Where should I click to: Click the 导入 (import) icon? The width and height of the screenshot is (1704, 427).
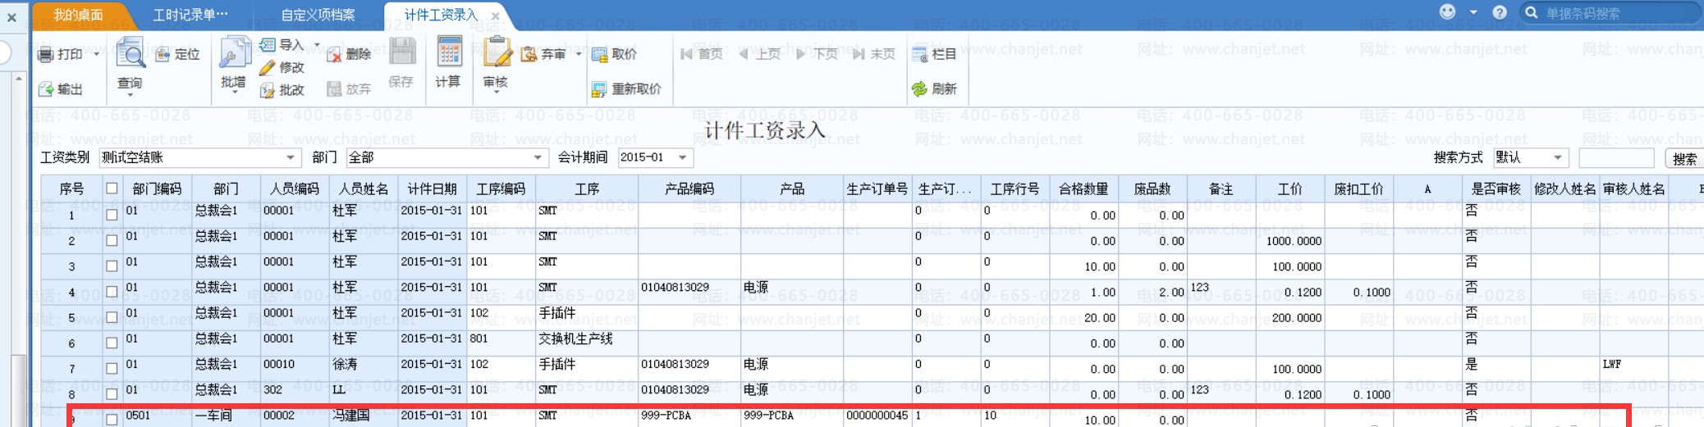pos(268,44)
